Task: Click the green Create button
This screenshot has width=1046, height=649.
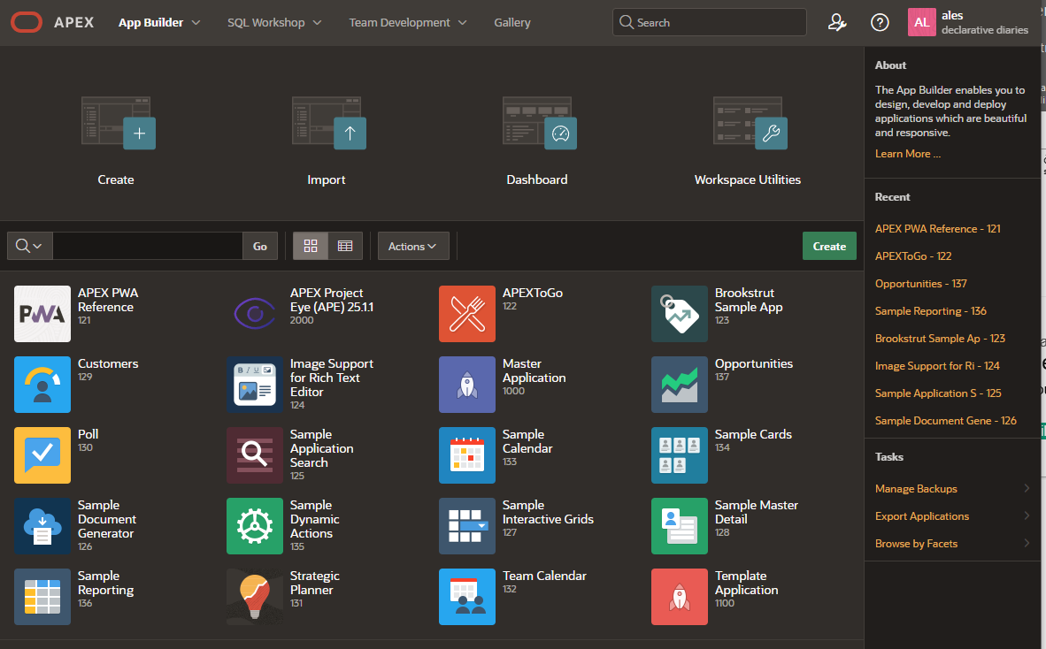Action: click(829, 246)
